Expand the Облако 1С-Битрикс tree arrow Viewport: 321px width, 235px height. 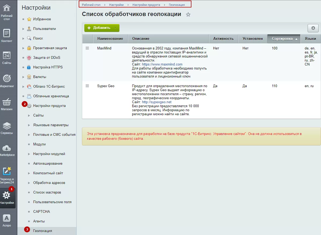(23, 87)
